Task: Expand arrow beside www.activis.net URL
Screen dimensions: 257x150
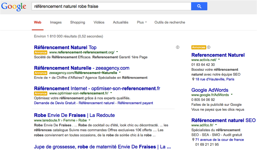Action: click(219, 60)
